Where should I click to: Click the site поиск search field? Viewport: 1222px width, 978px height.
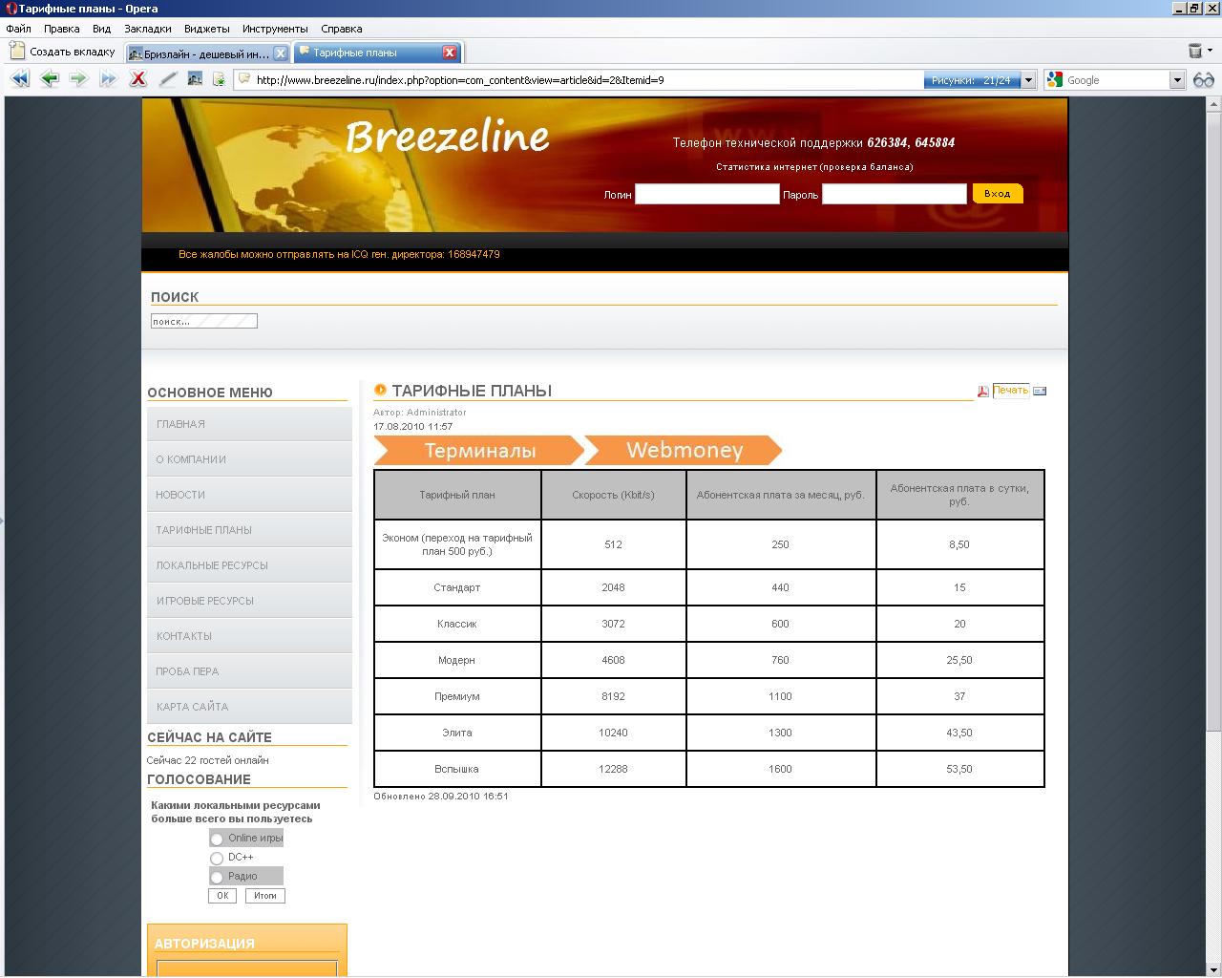204,321
